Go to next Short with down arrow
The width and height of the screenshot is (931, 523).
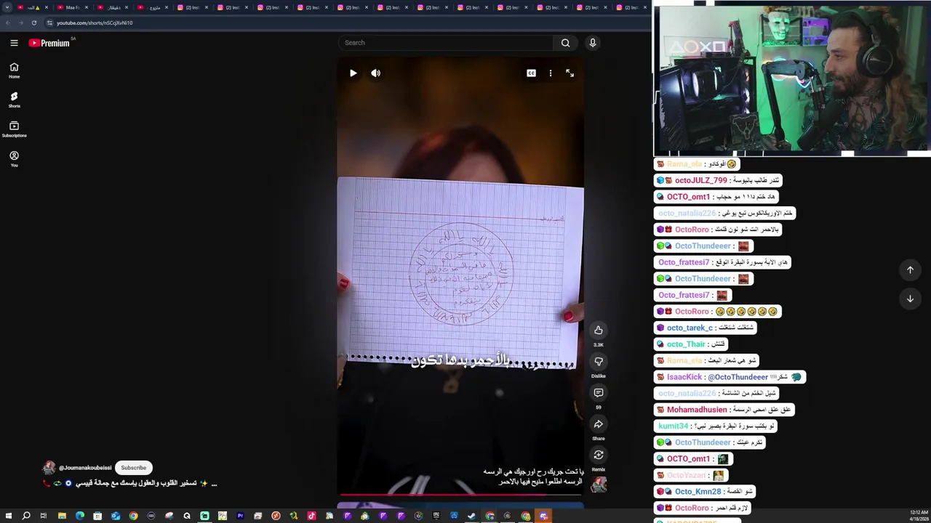(910, 299)
